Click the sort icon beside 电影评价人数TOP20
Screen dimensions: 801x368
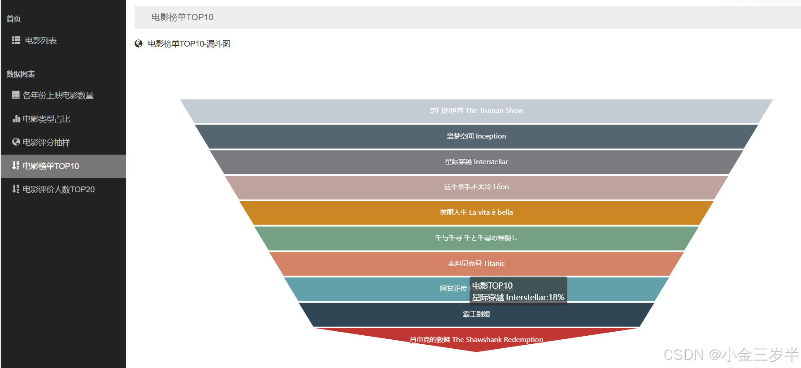(x=16, y=189)
